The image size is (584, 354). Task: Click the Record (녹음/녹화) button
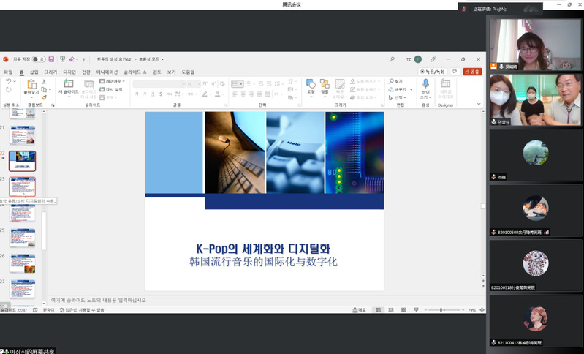pos(433,72)
